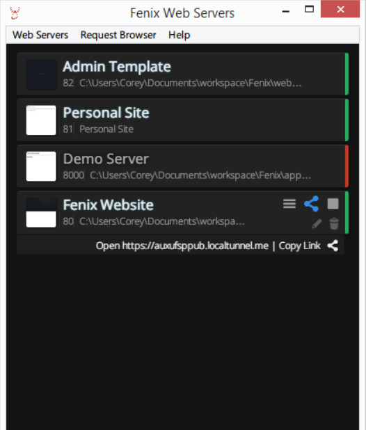Open the localtunnel.me share link
Image resolution: width=366 pixels, height=430 pixels.
(182, 246)
